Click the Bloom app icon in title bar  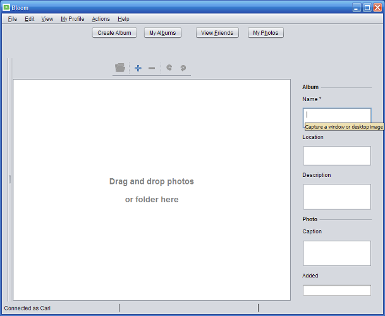6,8
